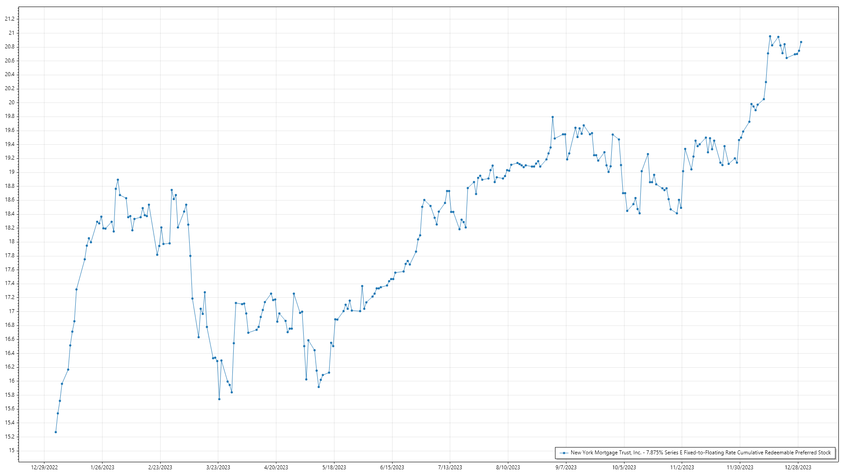845x475 pixels.
Task: Click the 5/18/2023 x-axis date label
Action: point(334,468)
